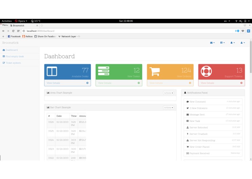Click the tasks list icon on green card
This screenshot has height=179, width=252.
[104, 71]
